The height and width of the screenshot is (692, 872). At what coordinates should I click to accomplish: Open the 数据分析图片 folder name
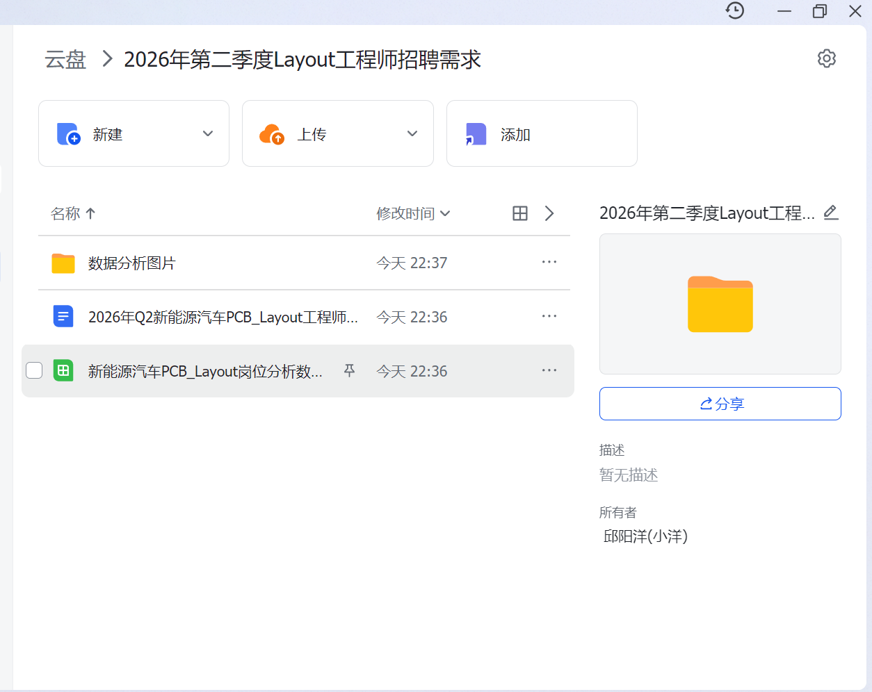pos(132,263)
